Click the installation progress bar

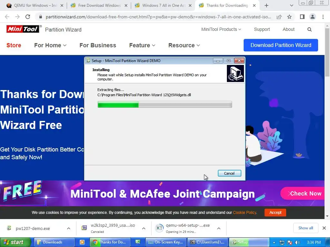point(165,105)
